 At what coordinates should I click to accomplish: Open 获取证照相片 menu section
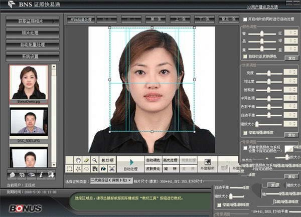pos(33,21)
